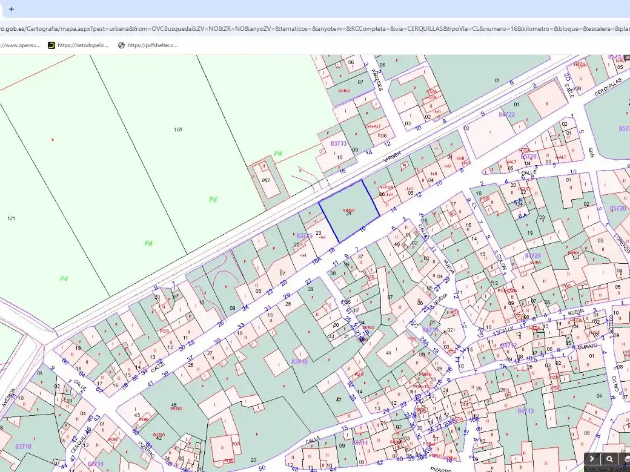Click block label 82710
This screenshot has width=630, height=472.
tap(23, 447)
